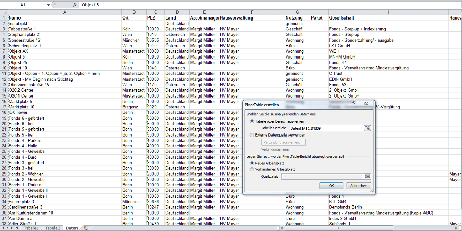
Task: Click cell Bregenz in Ort column
Action: [134, 107]
